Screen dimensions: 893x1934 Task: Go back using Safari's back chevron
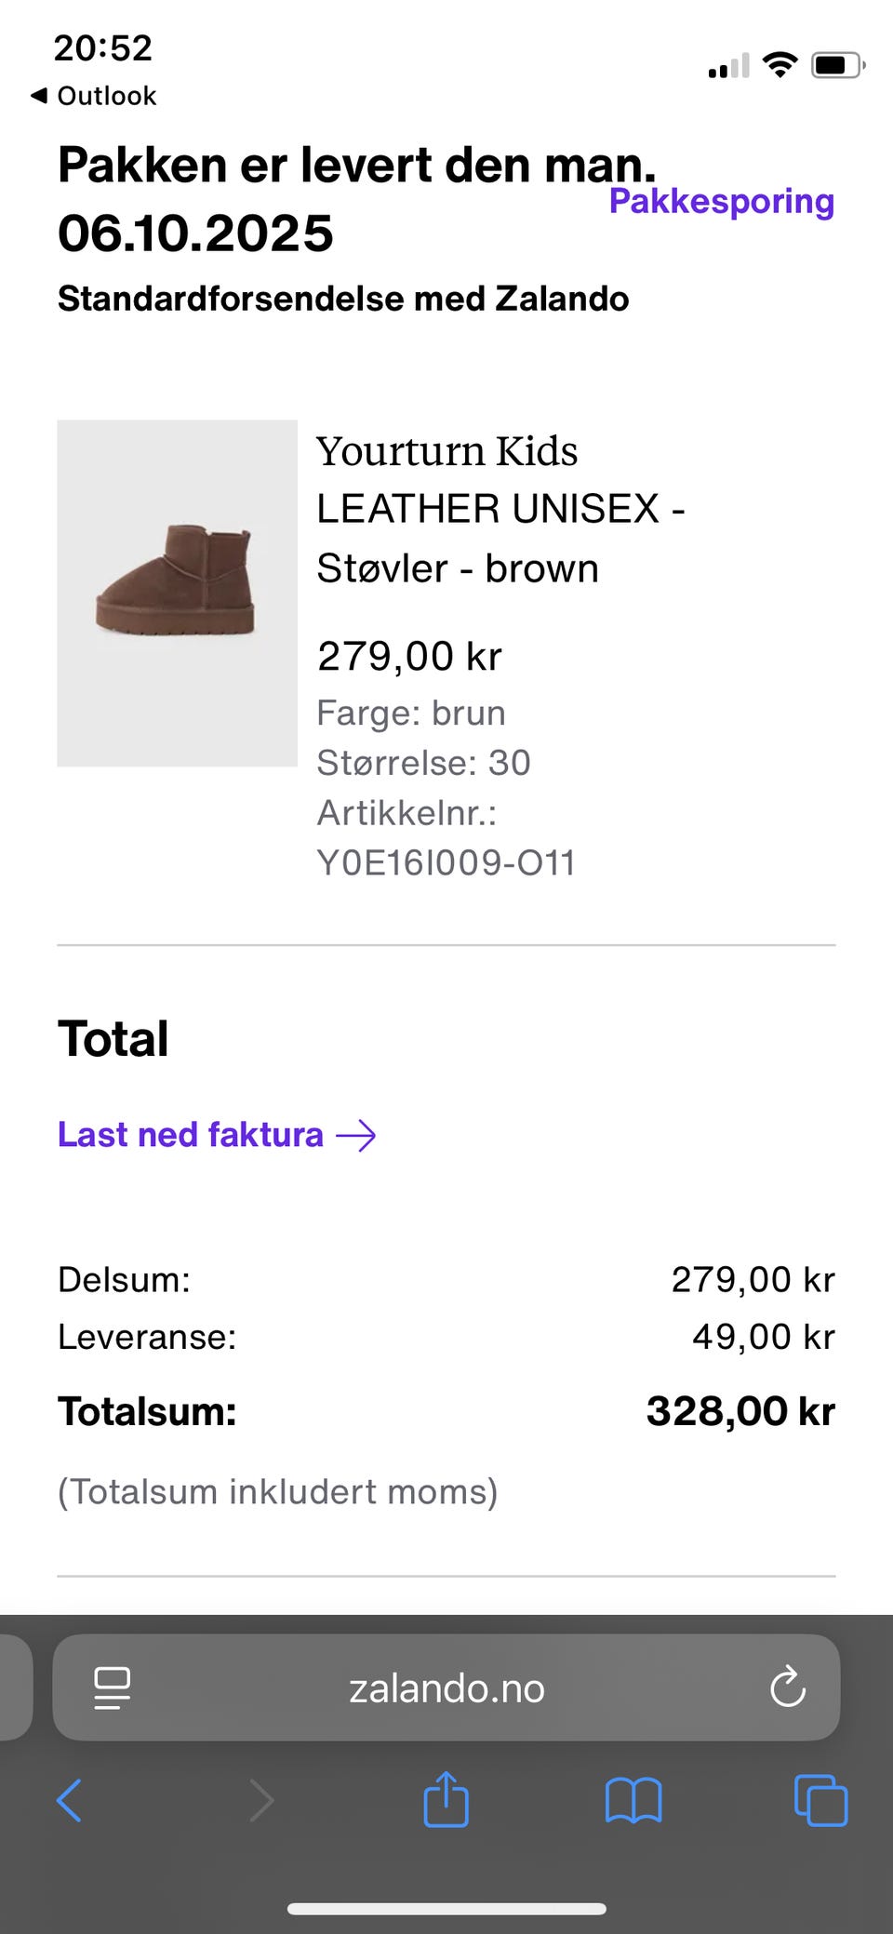click(70, 1801)
